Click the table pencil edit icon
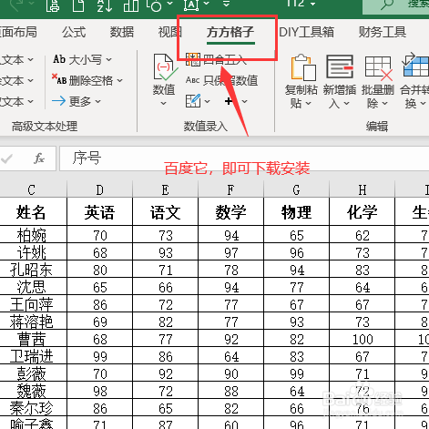Screen dimensions: 429x429 click(x=193, y=101)
